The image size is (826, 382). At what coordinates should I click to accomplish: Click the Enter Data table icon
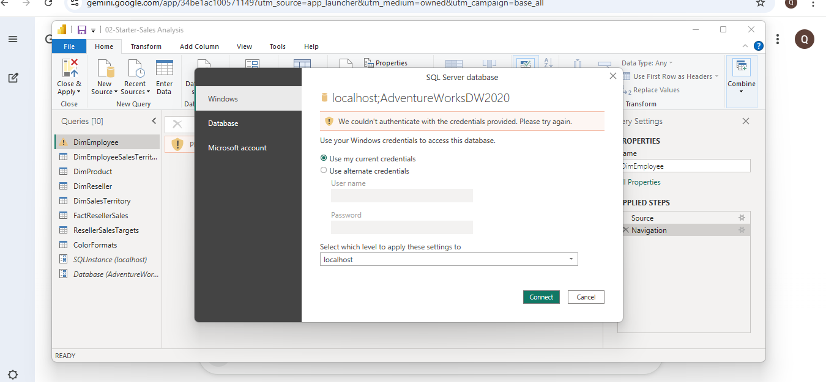coord(164,68)
